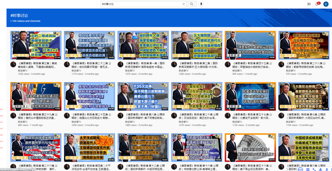Click the iFLY input method logo

pyautogui.click(x=300, y=169)
